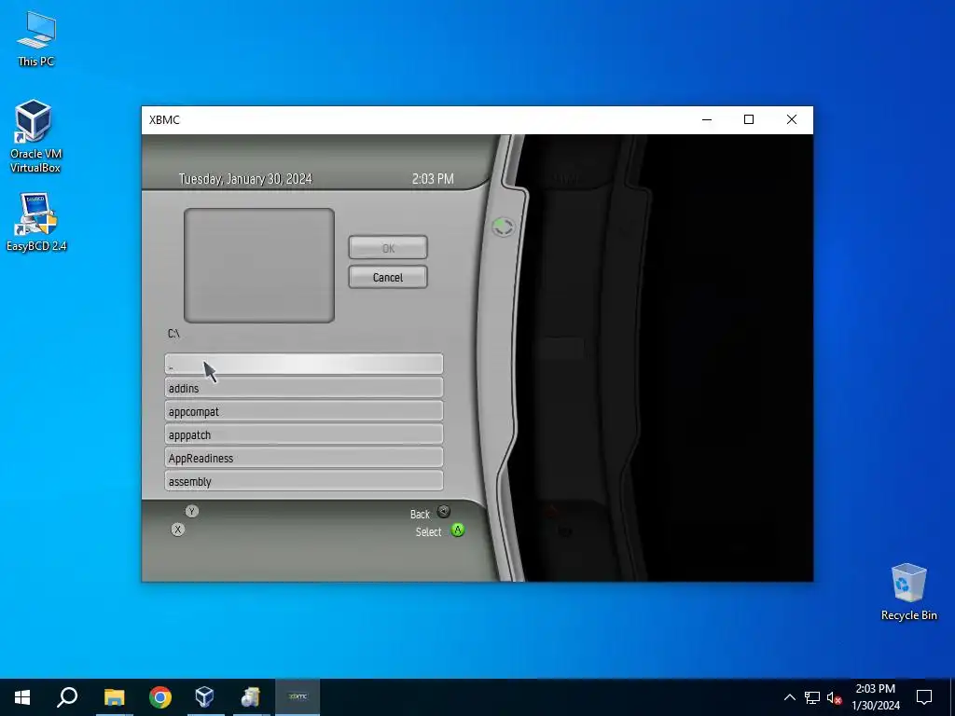Click the Select label in the footer
The image size is (955, 716).
(x=428, y=532)
